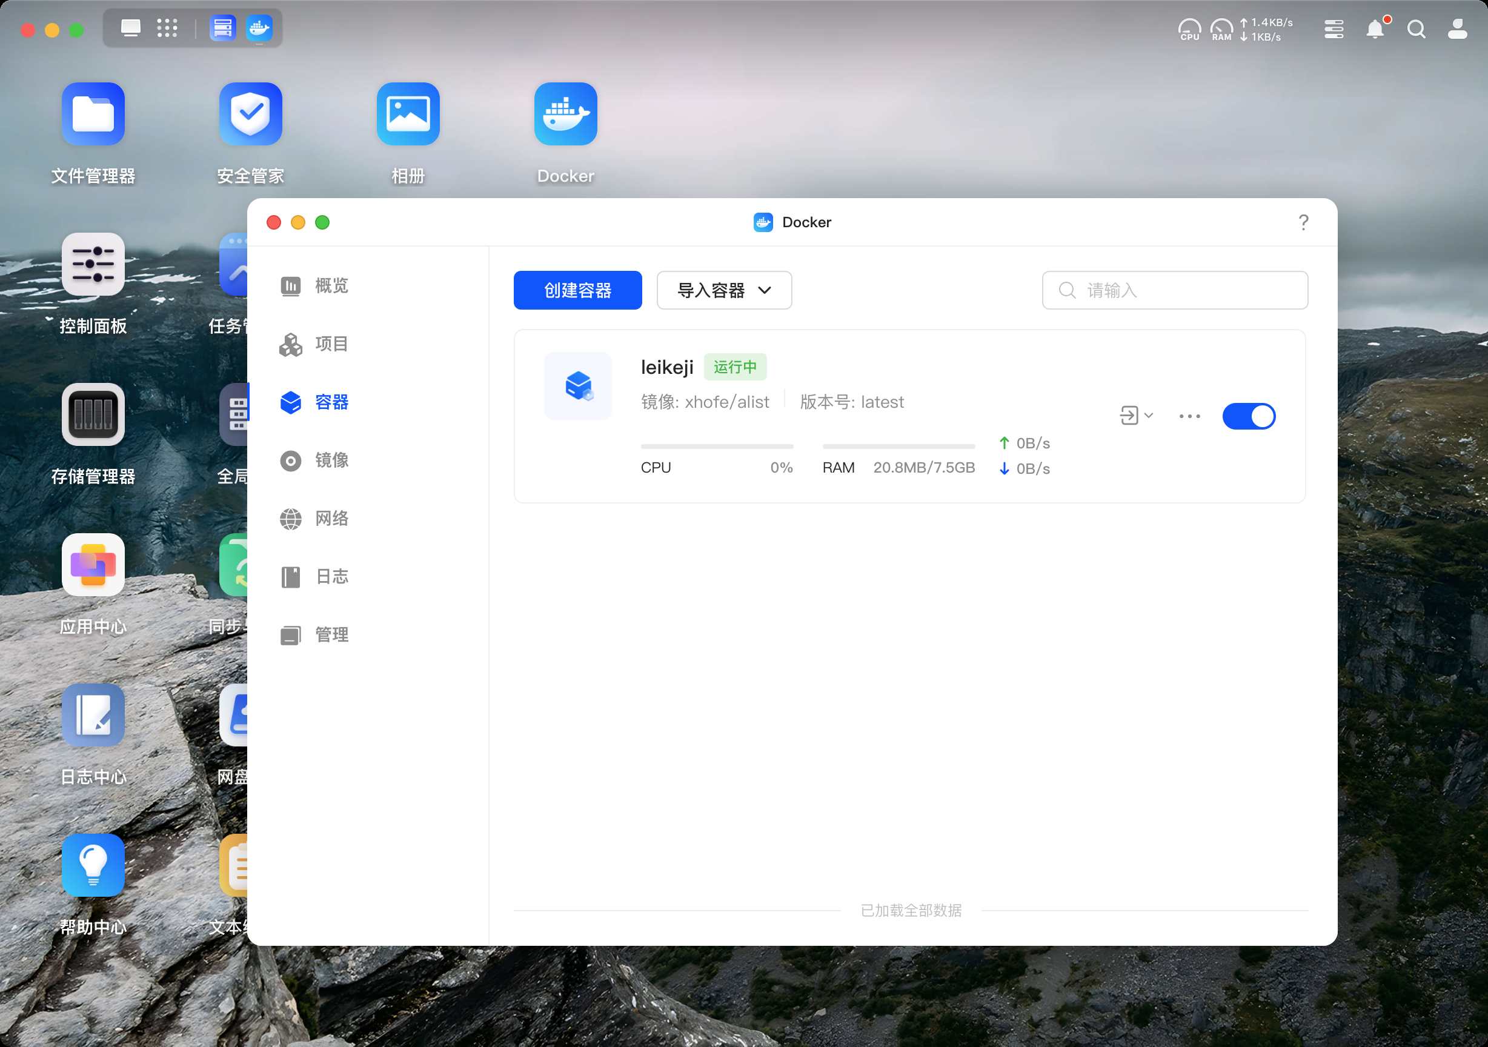
Task: Open 文件管理器 from the desktop
Action: click(x=93, y=114)
